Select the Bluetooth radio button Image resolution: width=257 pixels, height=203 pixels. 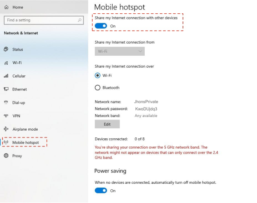[x=98, y=88]
